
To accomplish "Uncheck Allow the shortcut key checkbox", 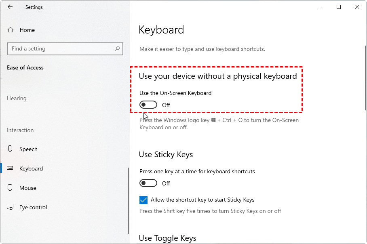I will pyautogui.click(x=143, y=200).
